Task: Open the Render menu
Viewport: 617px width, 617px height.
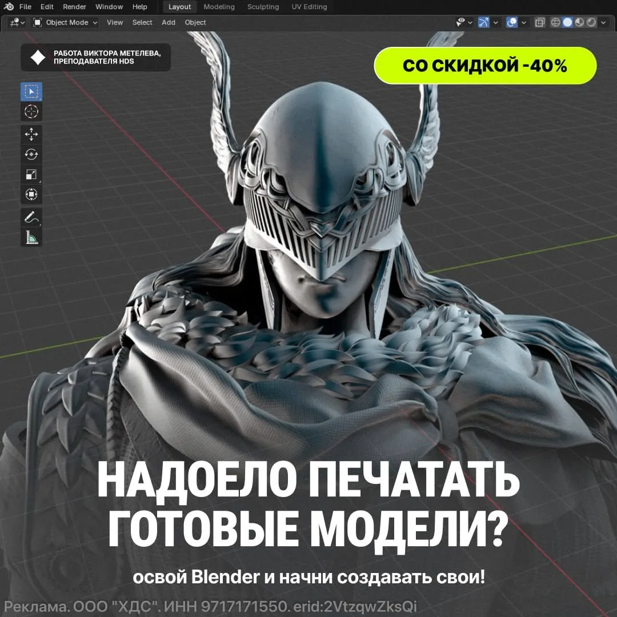Action: point(74,7)
